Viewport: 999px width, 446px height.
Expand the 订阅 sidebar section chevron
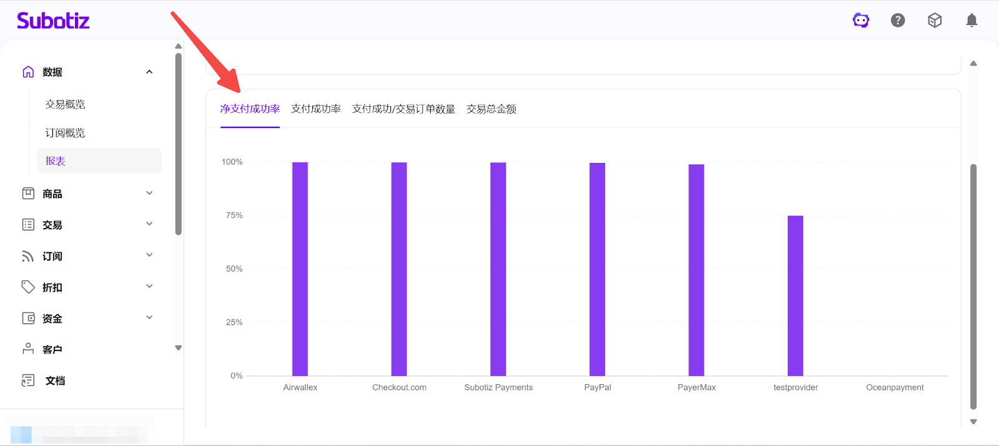pyautogui.click(x=149, y=255)
